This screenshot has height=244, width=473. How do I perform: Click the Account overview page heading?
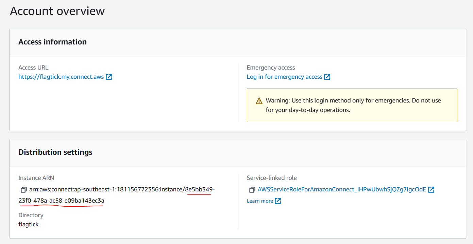(57, 11)
